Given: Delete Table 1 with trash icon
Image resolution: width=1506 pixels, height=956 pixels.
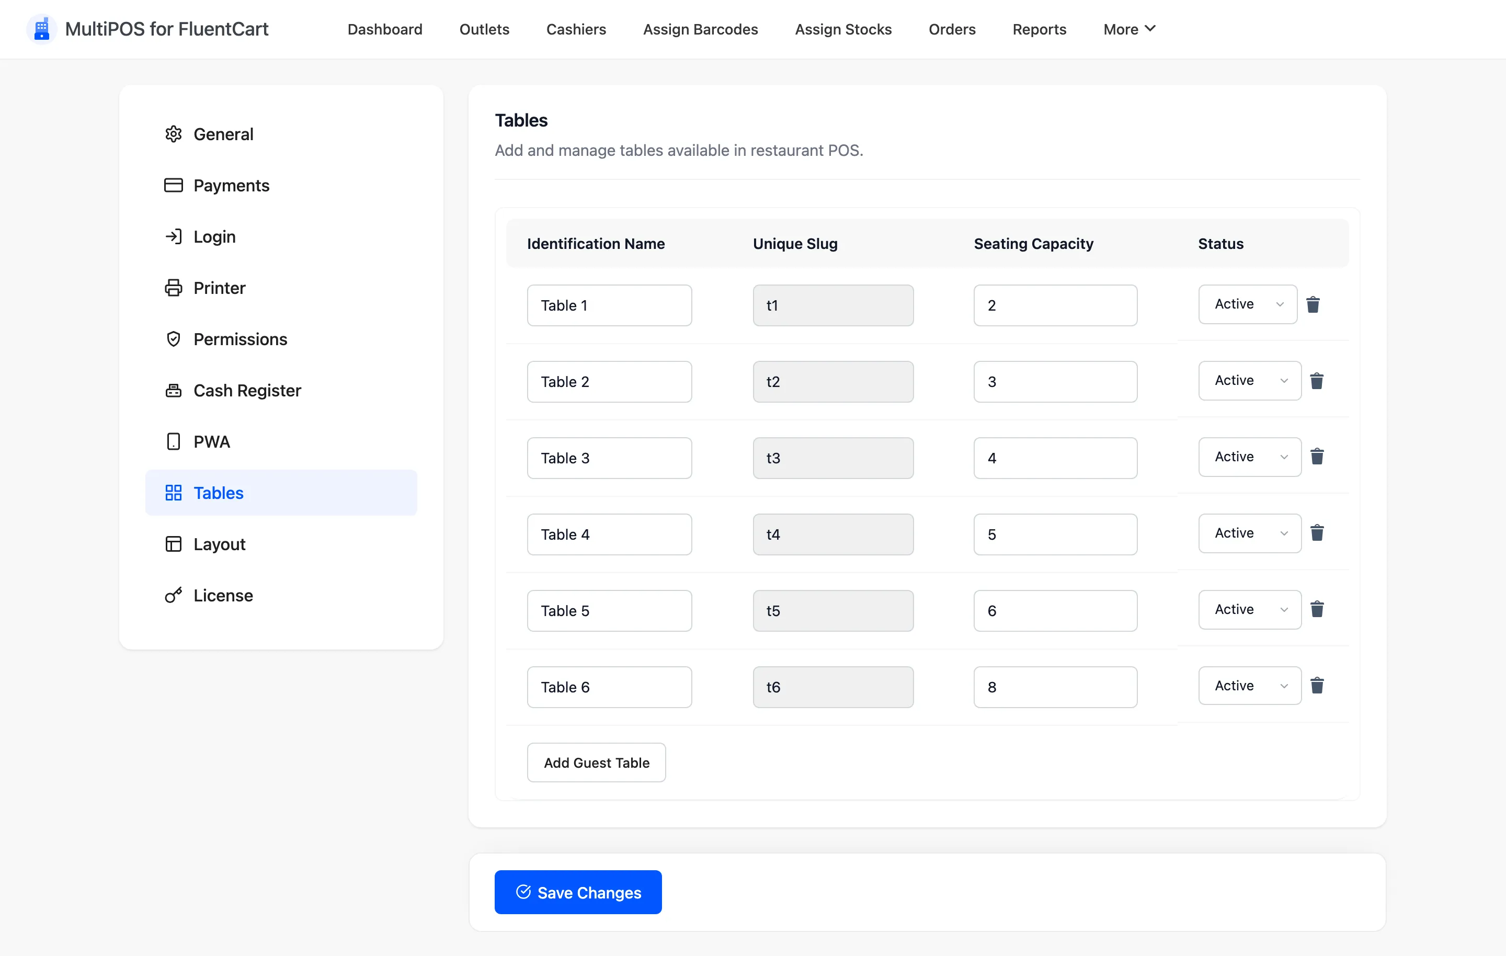Looking at the screenshot, I should pyautogui.click(x=1313, y=305).
